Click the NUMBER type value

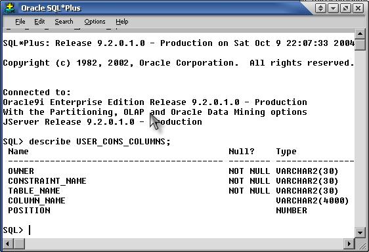click(x=292, y=211)
